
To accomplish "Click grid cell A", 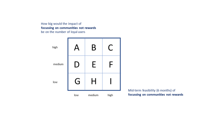I will [77, 47].
